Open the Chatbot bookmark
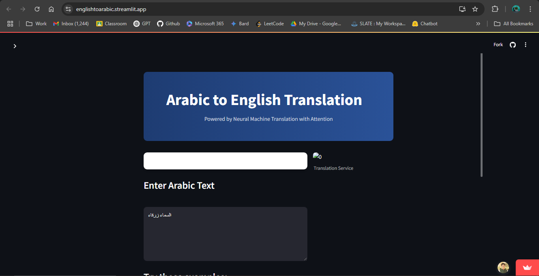The height and width of the screenshot is (276, 539). (x=425, y=23)
